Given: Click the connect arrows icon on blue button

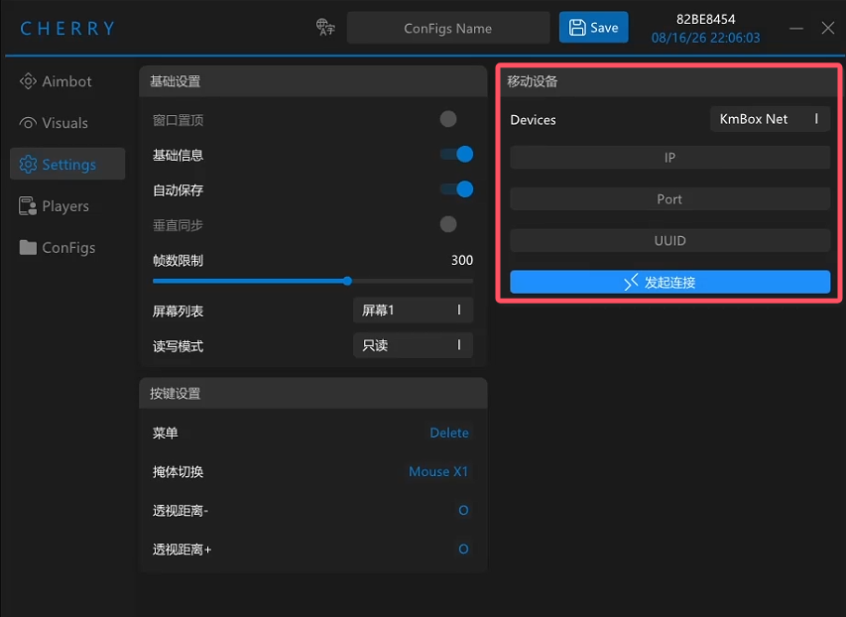Looking at the screenshot, I should pyautogui.click(x=631, y=282).
